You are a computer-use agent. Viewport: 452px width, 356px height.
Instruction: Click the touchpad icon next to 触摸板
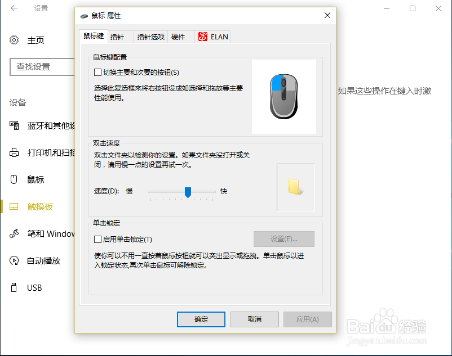pyautogui.click(x=14, y=206)
